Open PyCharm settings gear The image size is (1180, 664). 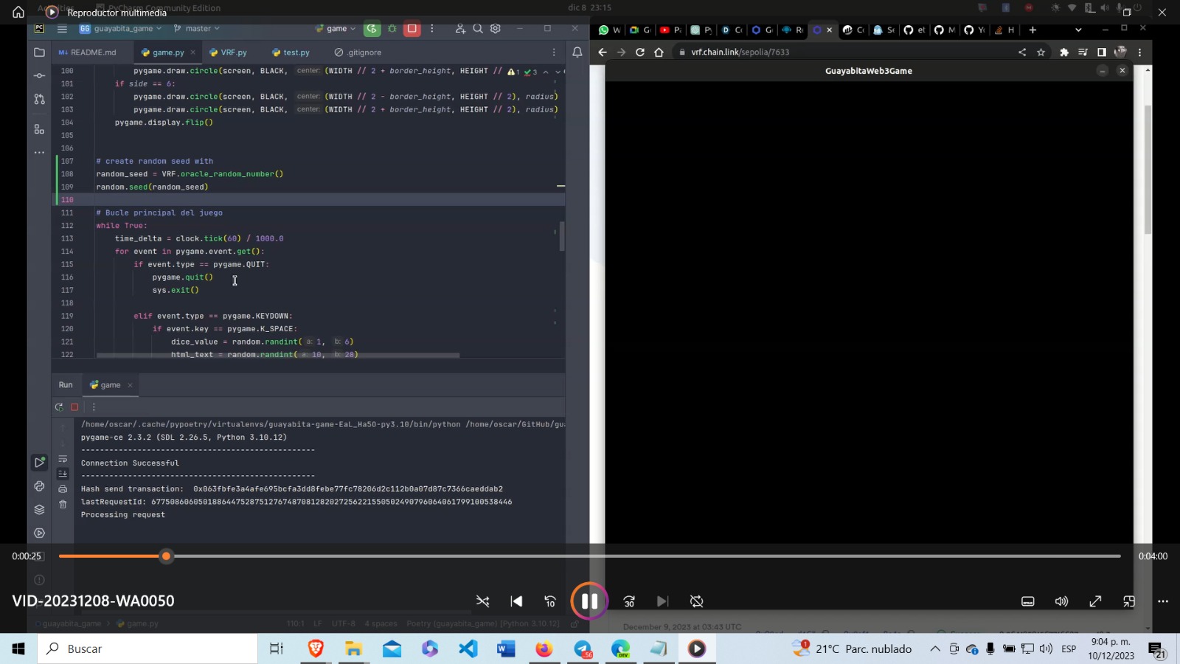pyautogui.click(x=496, y=29)
